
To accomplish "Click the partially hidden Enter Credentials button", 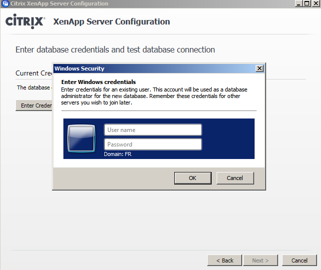I will point(34,105).
